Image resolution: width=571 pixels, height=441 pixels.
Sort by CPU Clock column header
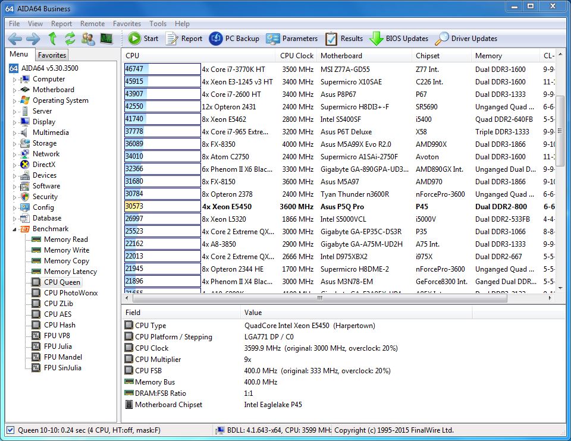(296, 56)
